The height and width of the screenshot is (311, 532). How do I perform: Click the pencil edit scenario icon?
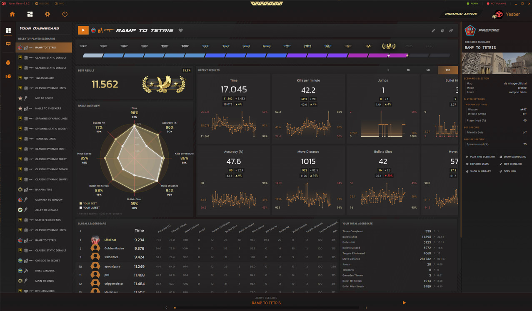click(x=433, y=30)
